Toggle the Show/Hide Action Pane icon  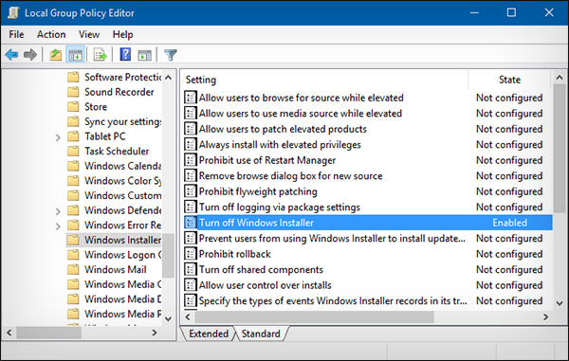[x=145, y=55]
